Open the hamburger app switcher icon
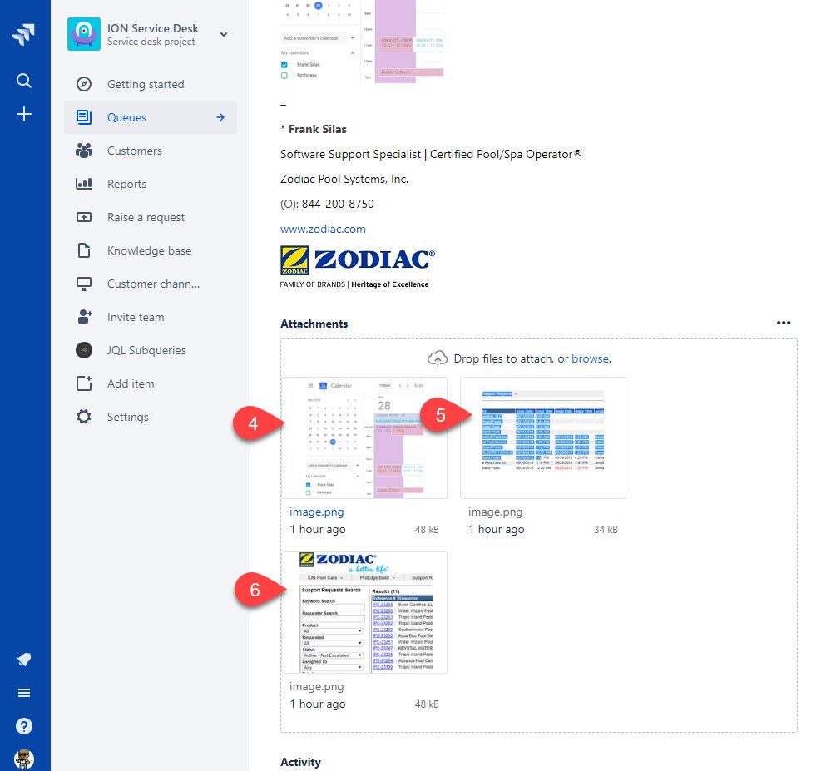 [x=24, y=693]
